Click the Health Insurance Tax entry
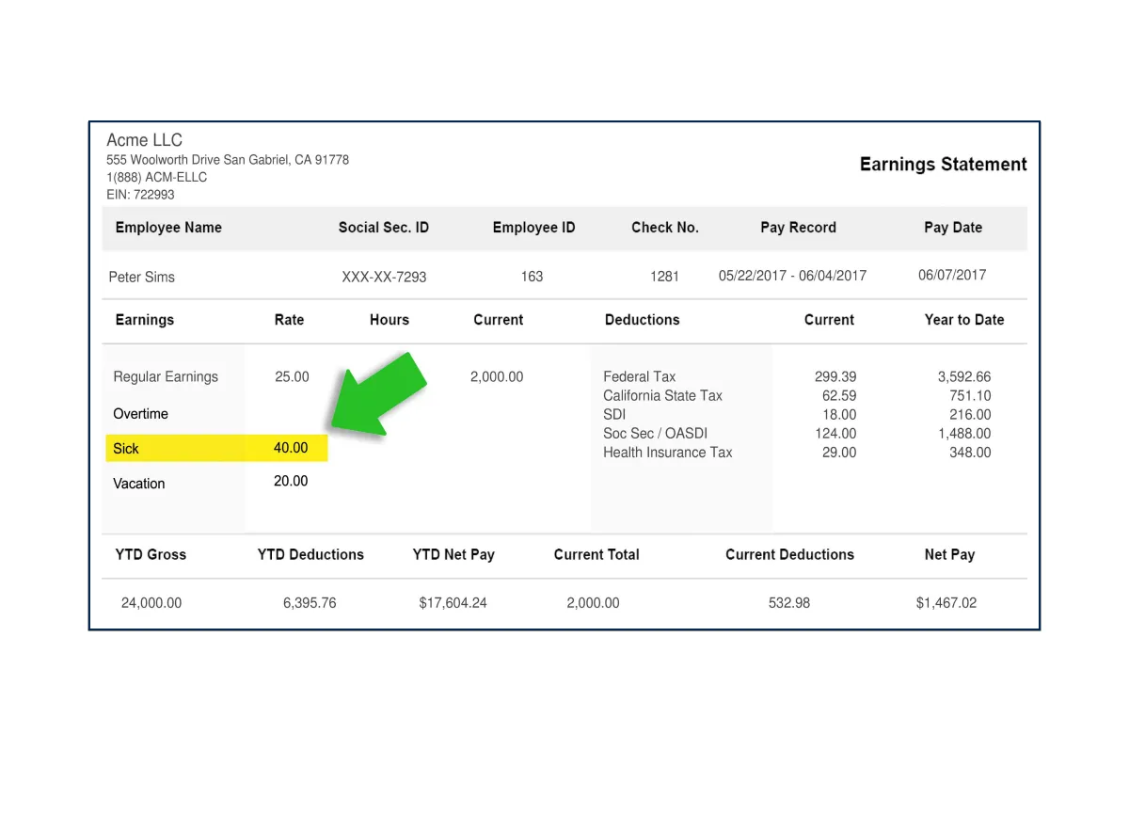The height and width of the screenshot is (828, 1129). pyautogui.click(x=667, y=453)
